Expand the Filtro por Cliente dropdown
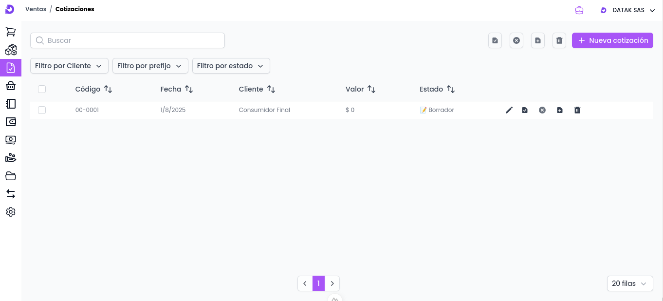This screenshot has width=663, height=301. (x=69, y=66)
